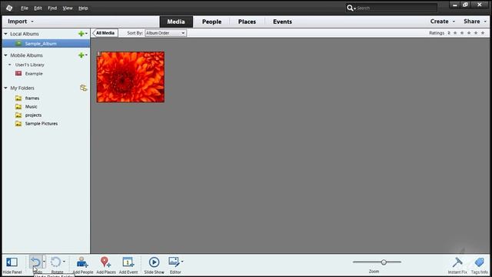This screenshot has height=277, width=492.
Task: Select the Example mobile album
Action: click(34, 74)
